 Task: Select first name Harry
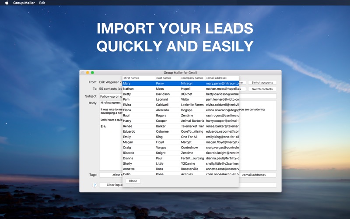(127, 121)
